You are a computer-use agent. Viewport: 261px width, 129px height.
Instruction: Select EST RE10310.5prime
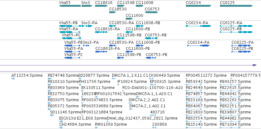63,82
